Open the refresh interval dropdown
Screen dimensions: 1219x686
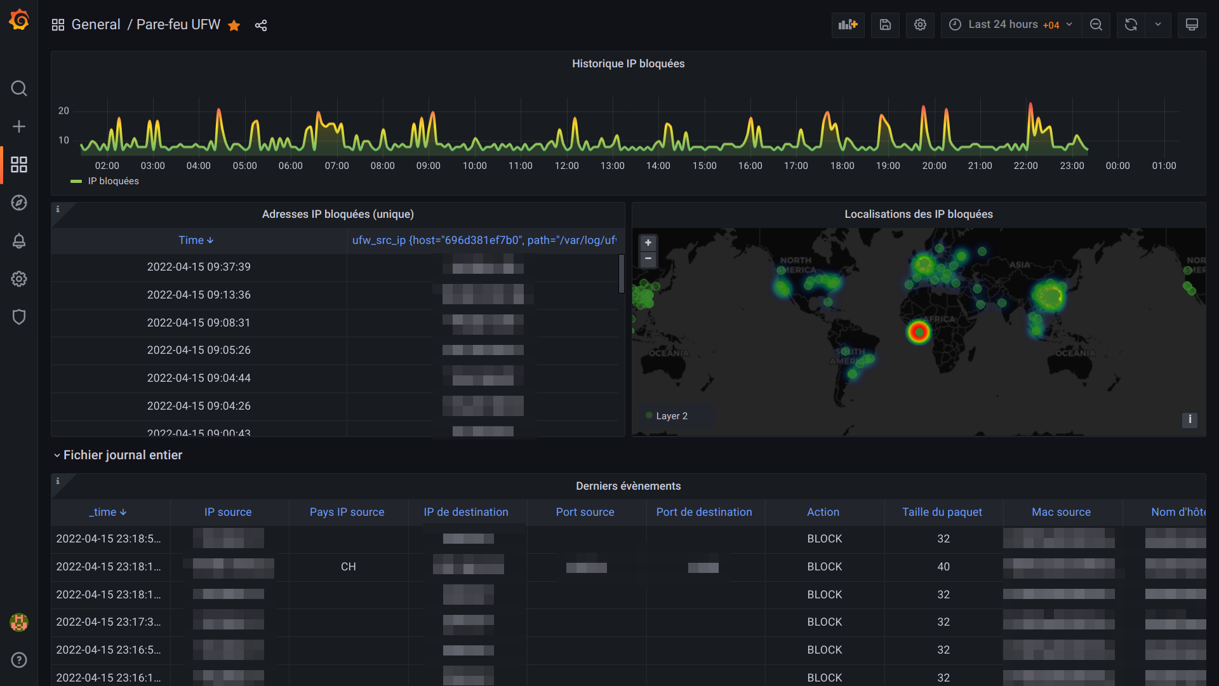point(1158,25)
